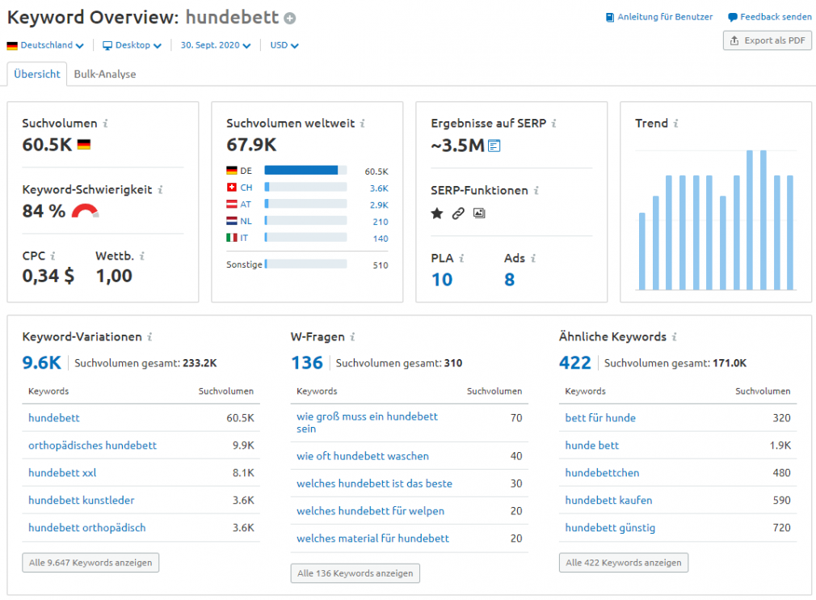Open keyword hundebett orthopädisch
The width and height of the screenshot is (816, 600).
point(87,527)
